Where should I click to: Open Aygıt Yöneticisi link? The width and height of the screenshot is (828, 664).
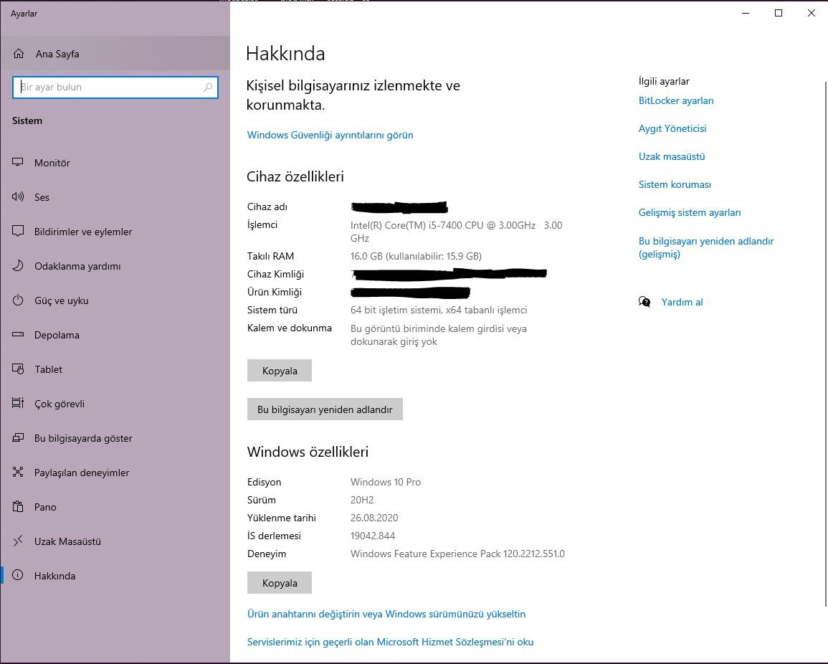point(672,128)
